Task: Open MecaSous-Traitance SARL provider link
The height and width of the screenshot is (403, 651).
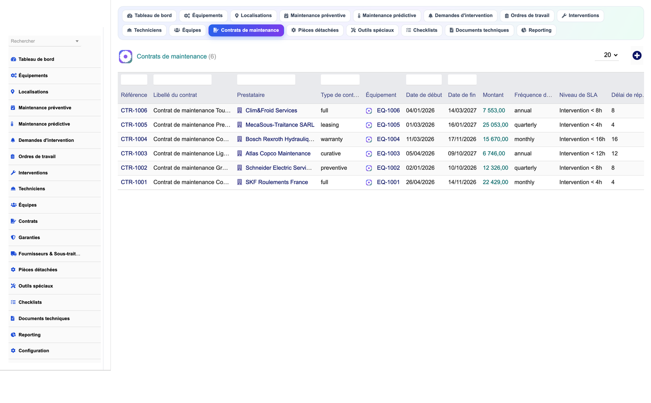Action: [x=280, y=125]
